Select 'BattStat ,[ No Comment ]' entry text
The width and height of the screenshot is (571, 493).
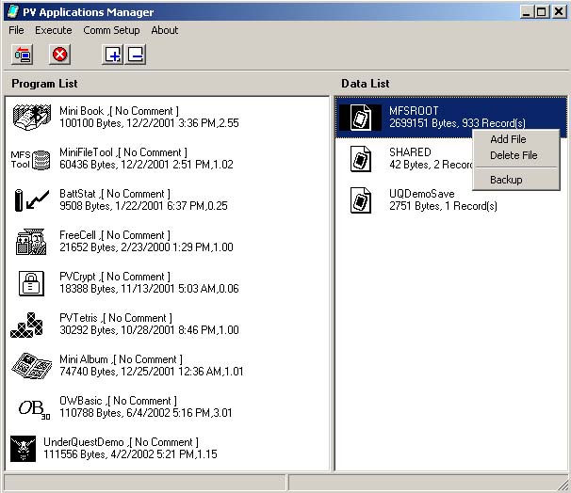[115, 194]
